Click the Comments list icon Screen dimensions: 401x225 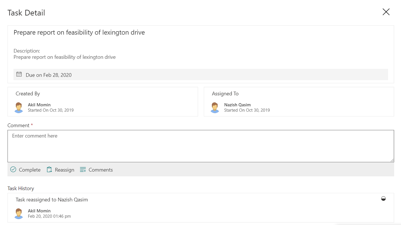(x=83, y=169)
